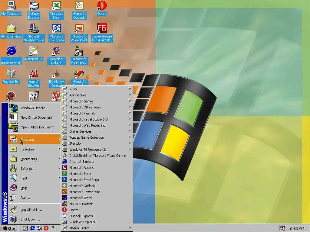Click the Opera icon in Quick Launch
310x232 pixels.
(46, 228)
